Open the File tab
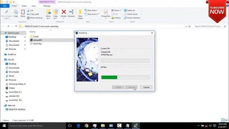Screen dimensions: 229x129 click(5, 6)
